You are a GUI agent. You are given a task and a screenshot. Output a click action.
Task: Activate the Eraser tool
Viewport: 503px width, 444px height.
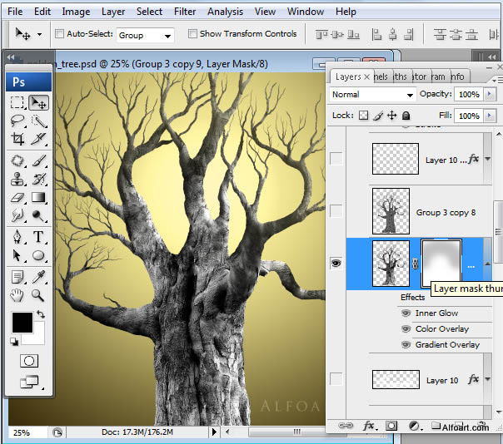17,197
